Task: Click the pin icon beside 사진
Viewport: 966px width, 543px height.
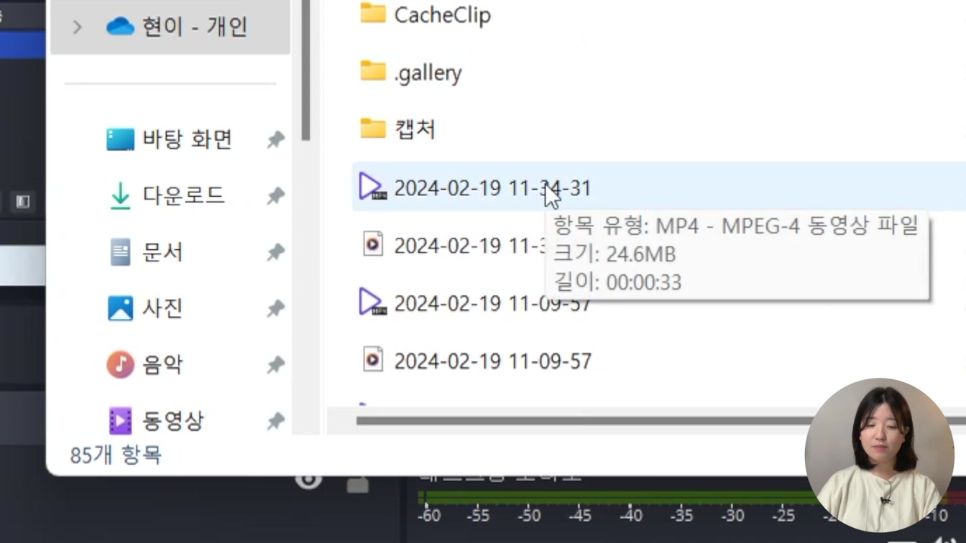Action: pyautogui.click(x=275, y=309)
